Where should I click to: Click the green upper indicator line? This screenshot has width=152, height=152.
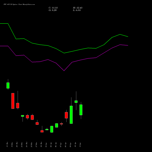(64, 53)
